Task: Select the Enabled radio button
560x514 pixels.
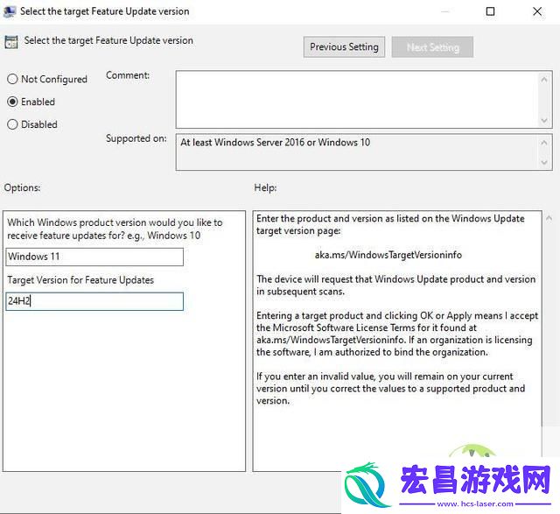Action: pyautogui.click(x=12, y=102)
